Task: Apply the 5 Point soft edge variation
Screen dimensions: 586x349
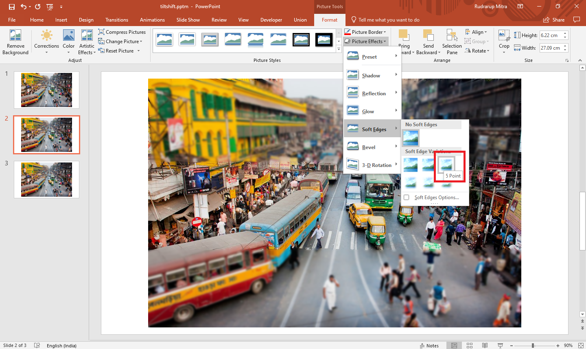Action: point(446,165)
